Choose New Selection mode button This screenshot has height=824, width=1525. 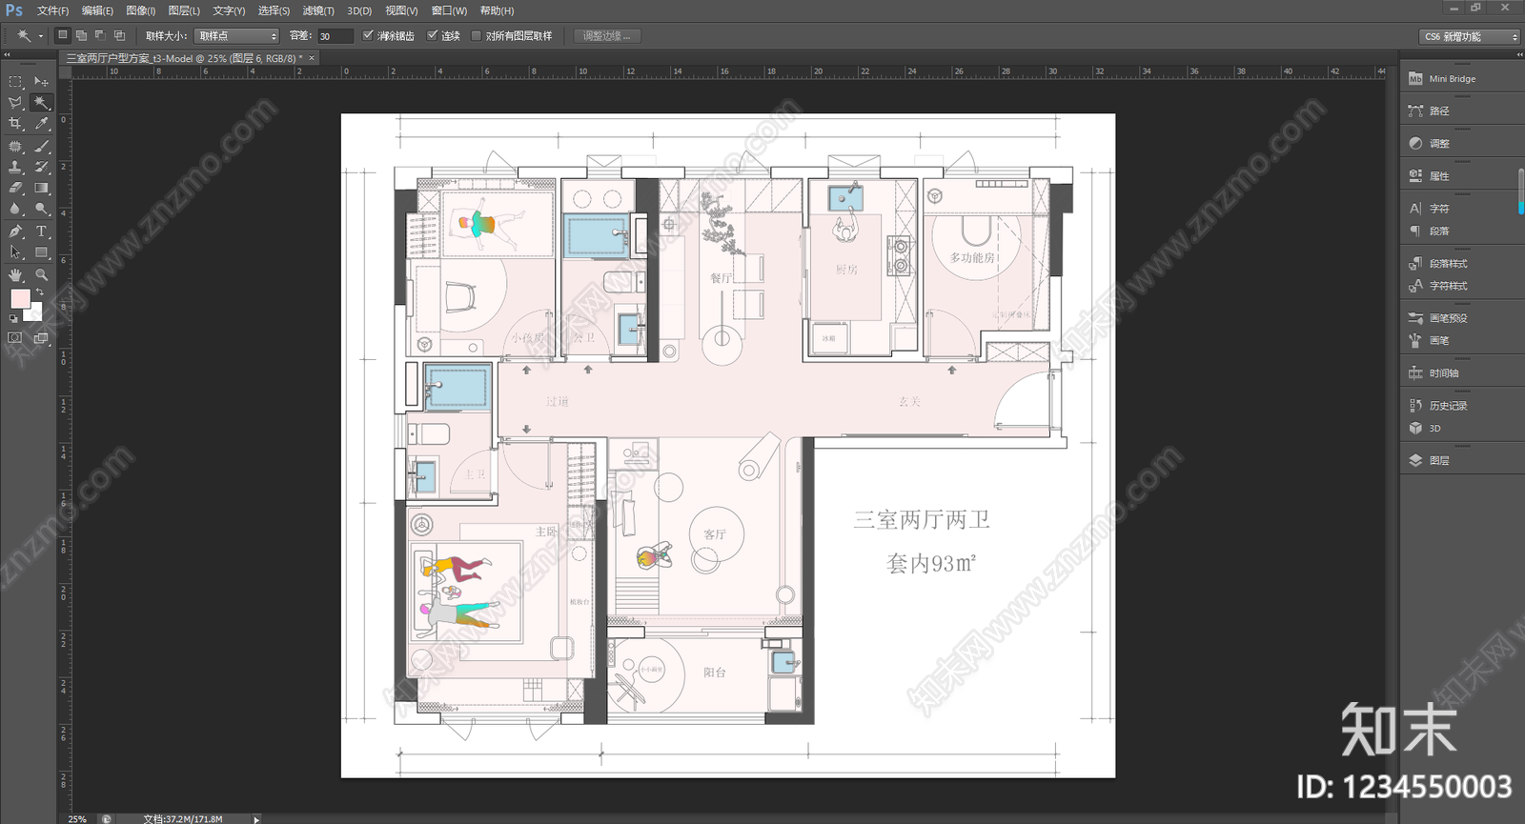point(63,35)
